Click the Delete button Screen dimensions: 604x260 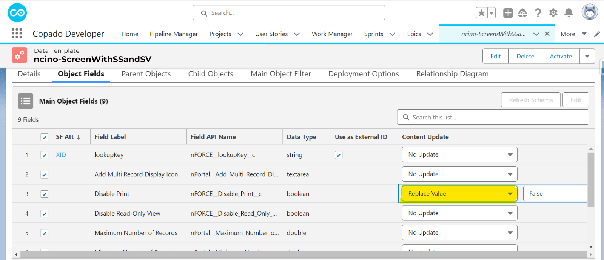pyautogui.click(x=525, y=56)
